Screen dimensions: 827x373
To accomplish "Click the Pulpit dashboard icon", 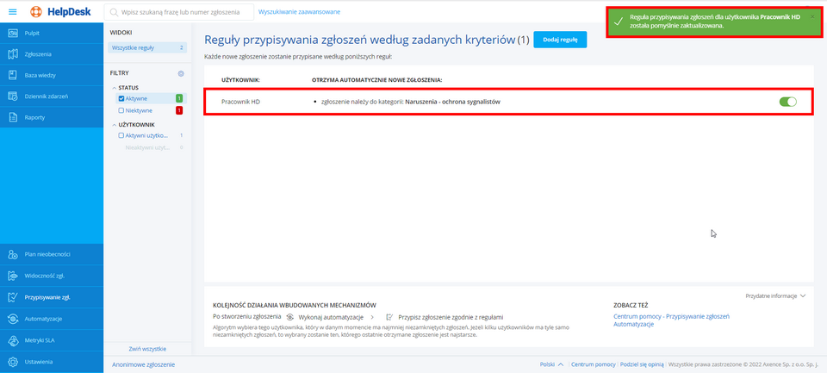I will point(13,33).
